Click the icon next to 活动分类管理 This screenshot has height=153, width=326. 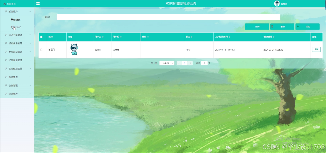pos(6,35)
